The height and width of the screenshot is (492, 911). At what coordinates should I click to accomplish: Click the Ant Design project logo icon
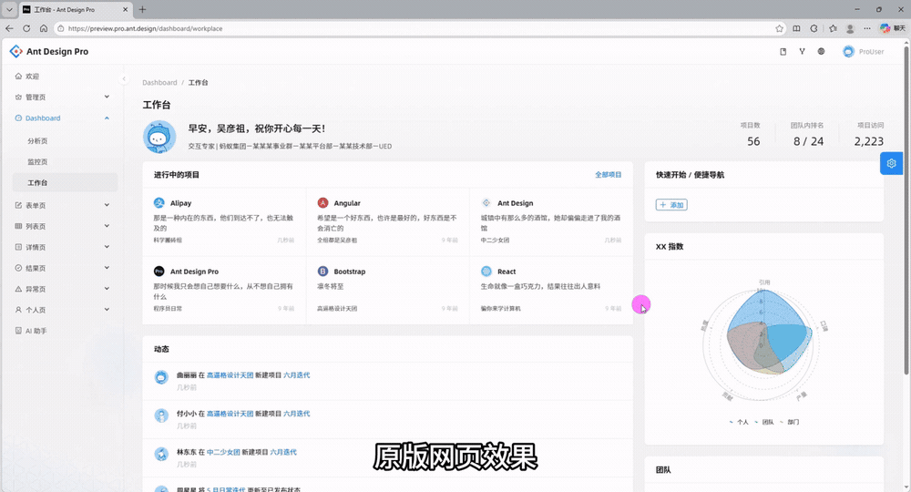(x=486, y=203)
